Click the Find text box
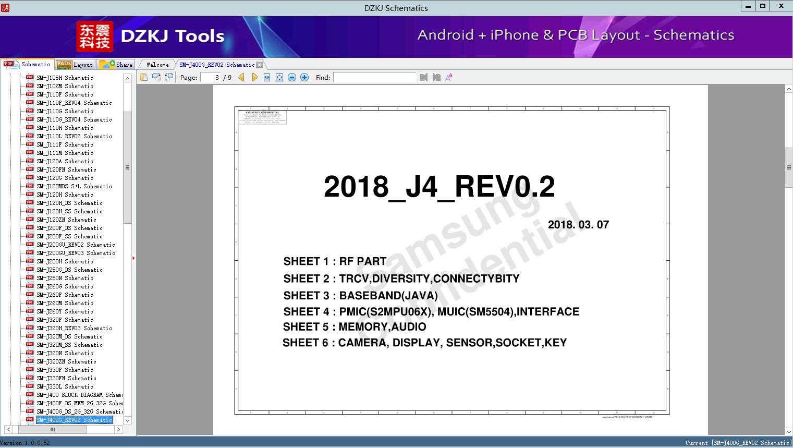This screenshot has height=448, width=793. pyautogui.click(x=375, y=77)
